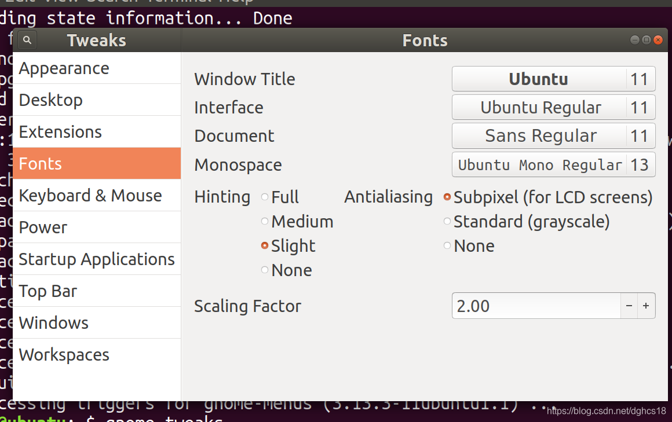Increase Scaling Factor with plus button
Viewport: 672px width, 422px height.
[646, 306]
